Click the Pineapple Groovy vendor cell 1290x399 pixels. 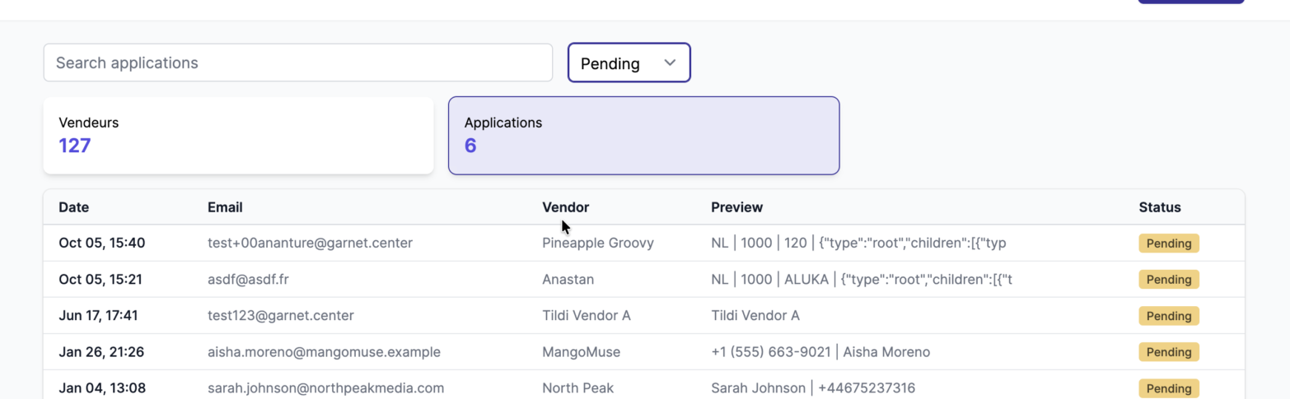click(x=598, y=243)
